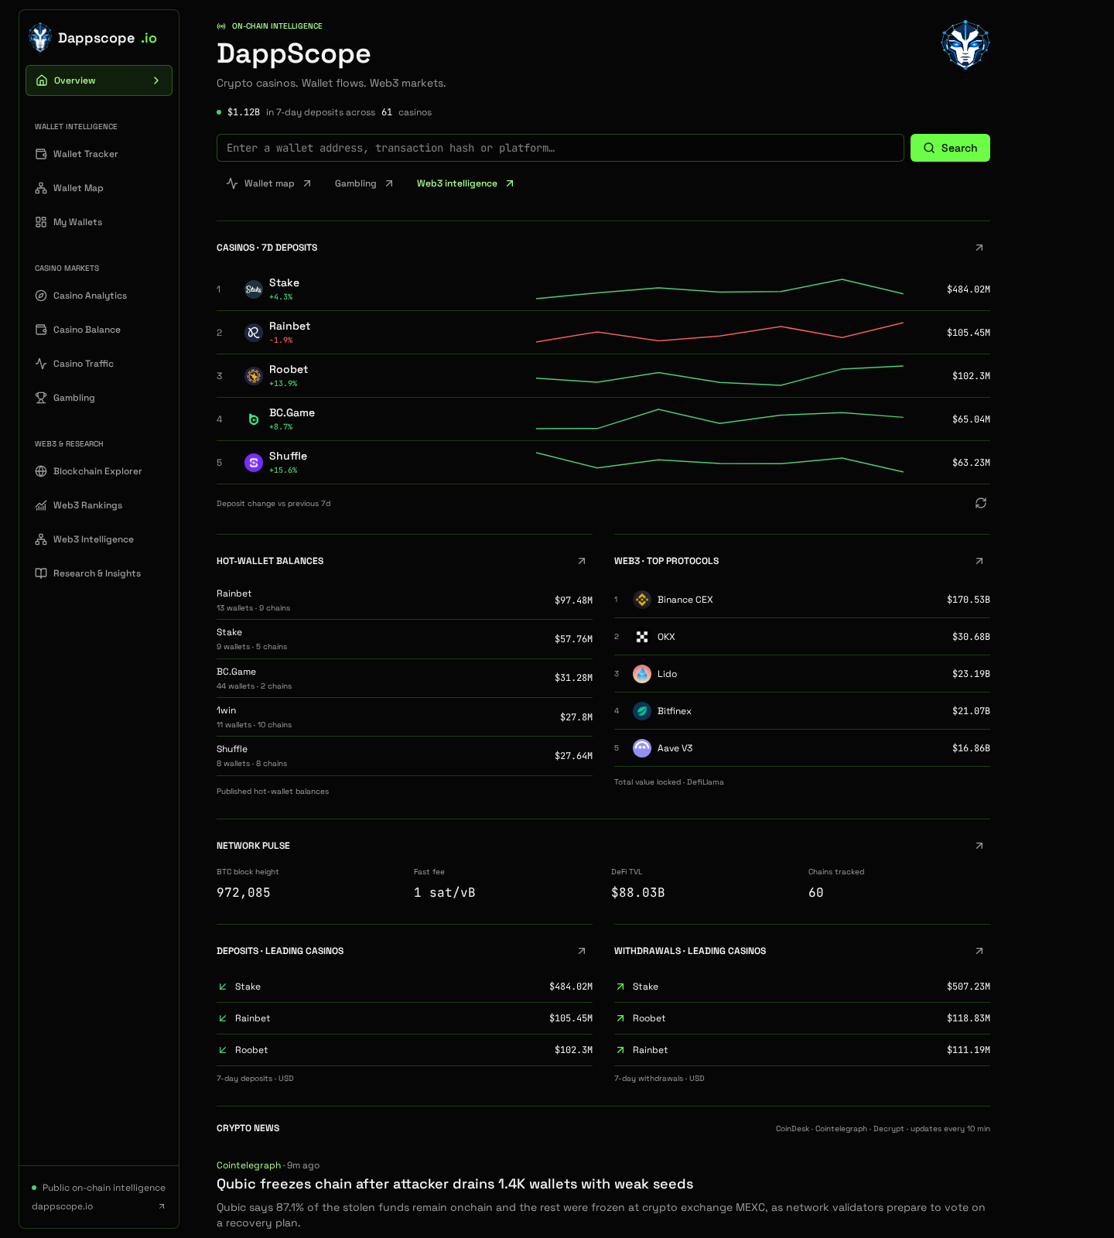Select the 1win hot-wallet row
This screenshot has width=1114, height=1238.
coord(405,717)
